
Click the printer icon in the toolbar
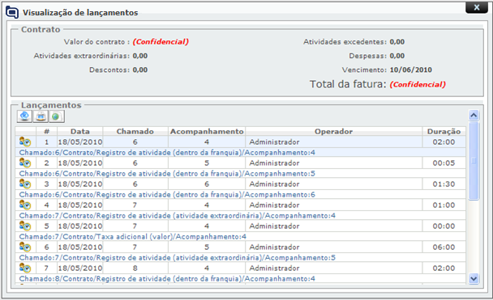[41, 116]
